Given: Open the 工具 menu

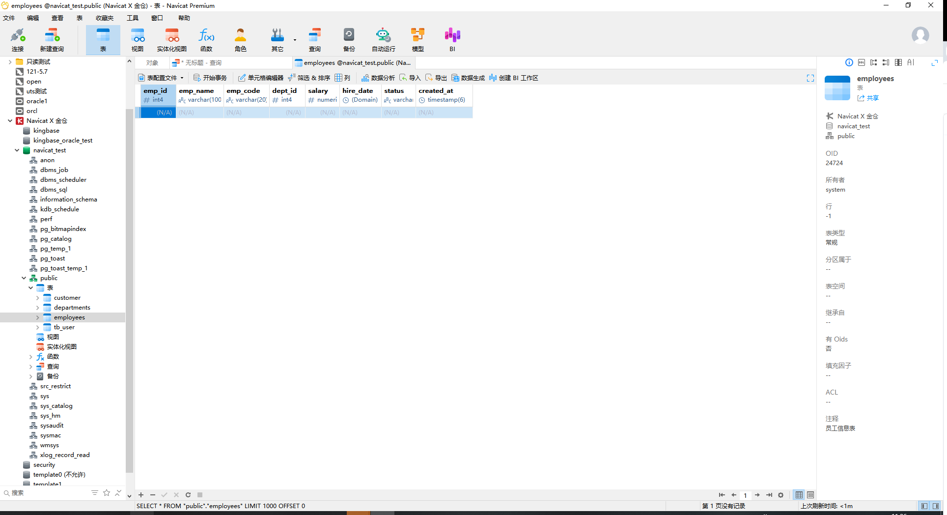Looking at the screenshot, I should pos(133,18).
